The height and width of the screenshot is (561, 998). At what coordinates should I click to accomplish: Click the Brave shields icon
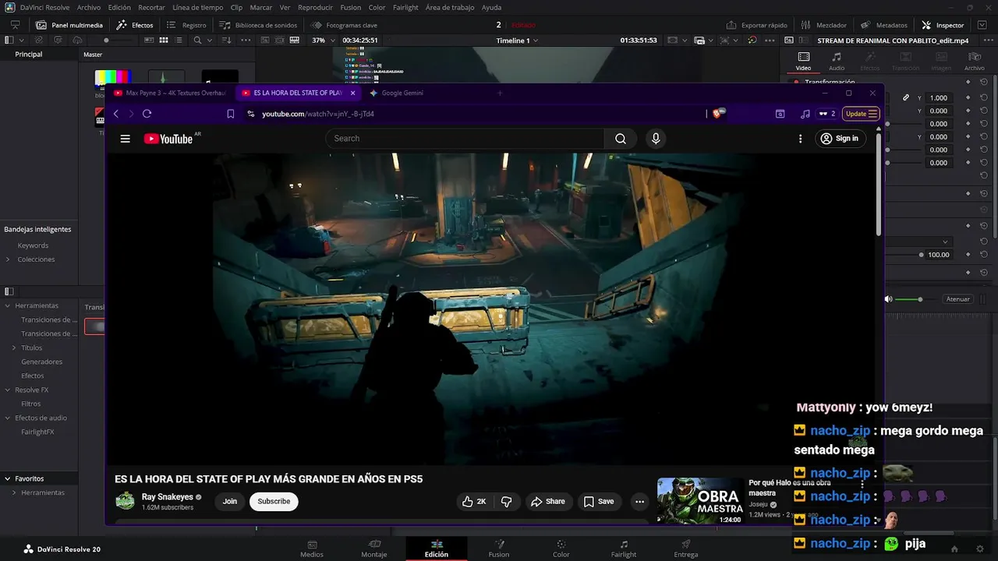pyautogui.click(x=718, y=114)
